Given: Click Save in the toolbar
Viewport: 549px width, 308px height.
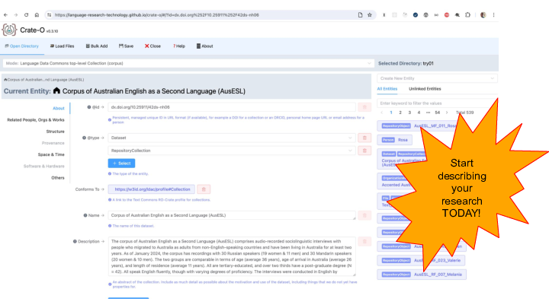Looking at the screenshot, I should (x=126, y=46).
